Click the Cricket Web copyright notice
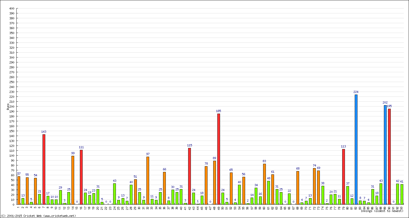 tap(38, 216)
